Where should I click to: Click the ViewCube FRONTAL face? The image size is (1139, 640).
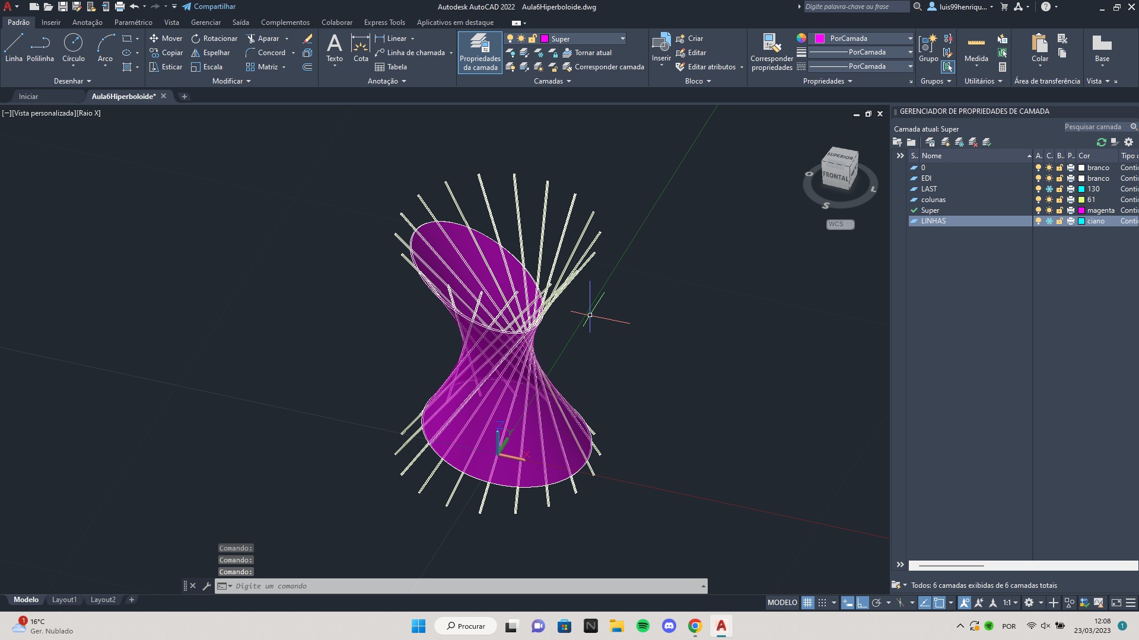click(x=835, y=176)
